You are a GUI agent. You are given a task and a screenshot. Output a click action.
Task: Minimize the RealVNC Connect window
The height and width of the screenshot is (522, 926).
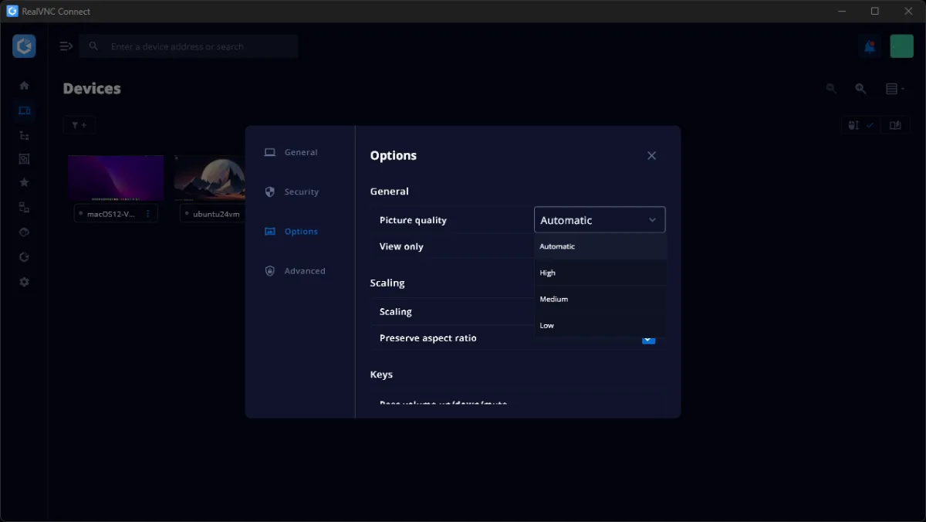pos(840,11)
